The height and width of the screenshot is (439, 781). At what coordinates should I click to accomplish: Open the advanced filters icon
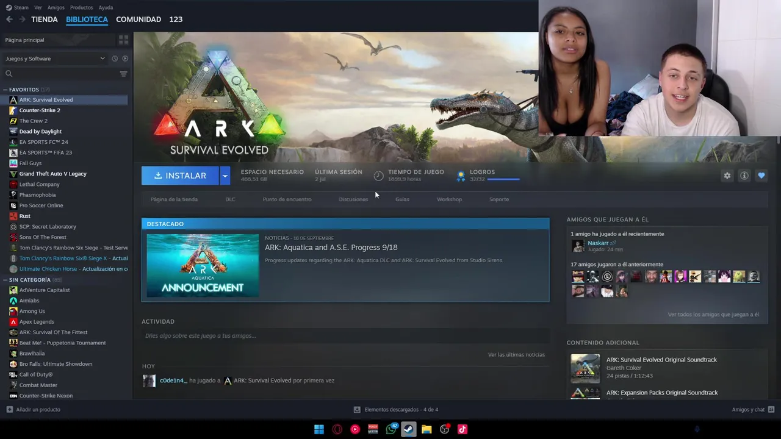coord(123,74)
